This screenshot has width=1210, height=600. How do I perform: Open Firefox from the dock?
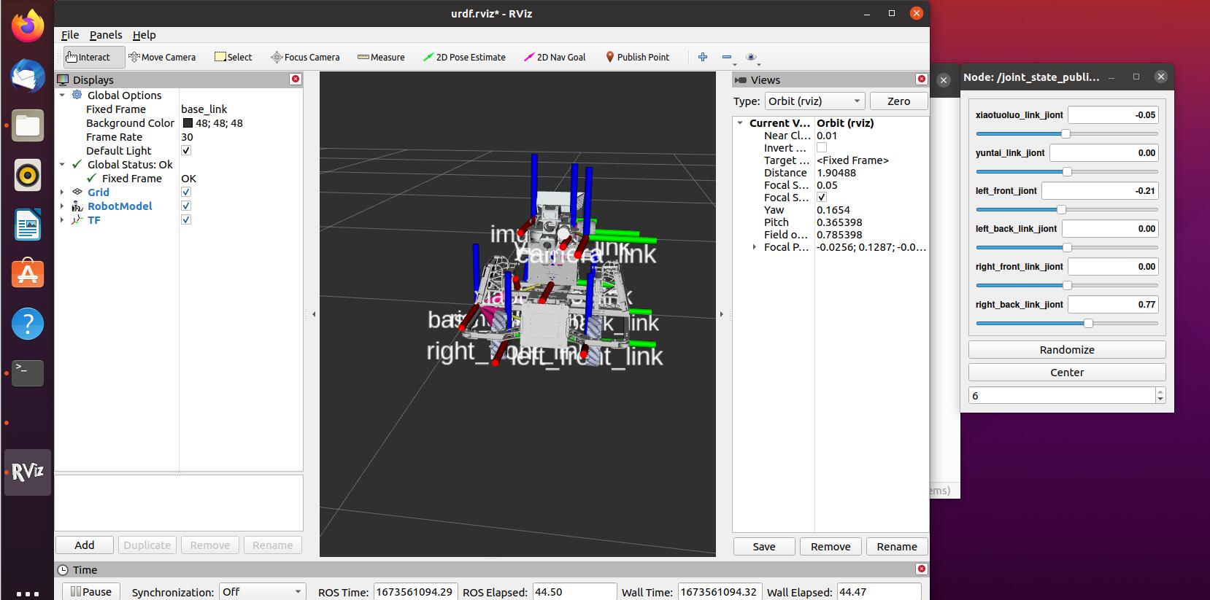(28, 27)
